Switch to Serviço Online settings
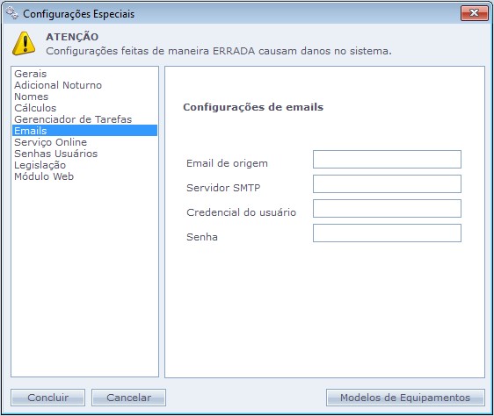This screenshot has height=416, width=494. click(50, 142)
